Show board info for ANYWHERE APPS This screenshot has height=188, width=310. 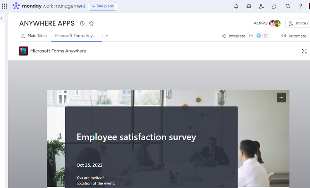pos(82,23)
